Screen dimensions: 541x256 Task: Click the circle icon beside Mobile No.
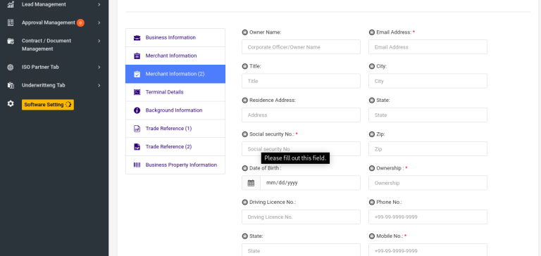(x=372, y=236)
